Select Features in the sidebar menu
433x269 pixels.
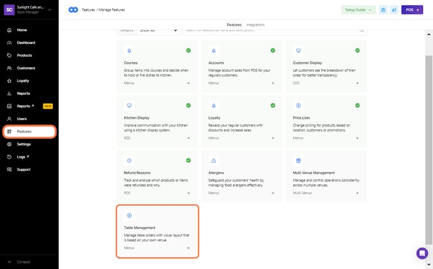pos(29,131)
